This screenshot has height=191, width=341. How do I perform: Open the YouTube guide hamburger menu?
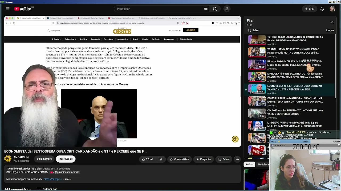[8, 9]
